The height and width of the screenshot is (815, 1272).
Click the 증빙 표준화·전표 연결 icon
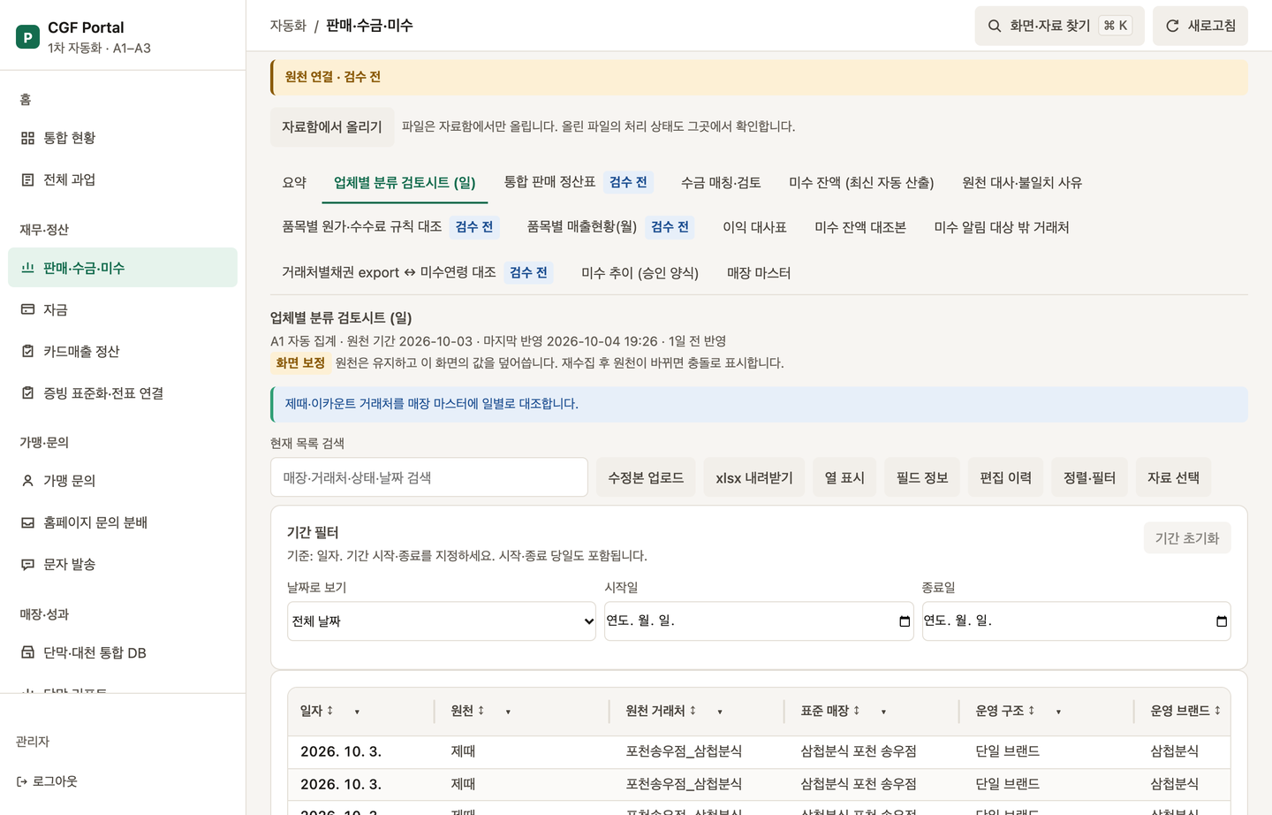point(27,392)
